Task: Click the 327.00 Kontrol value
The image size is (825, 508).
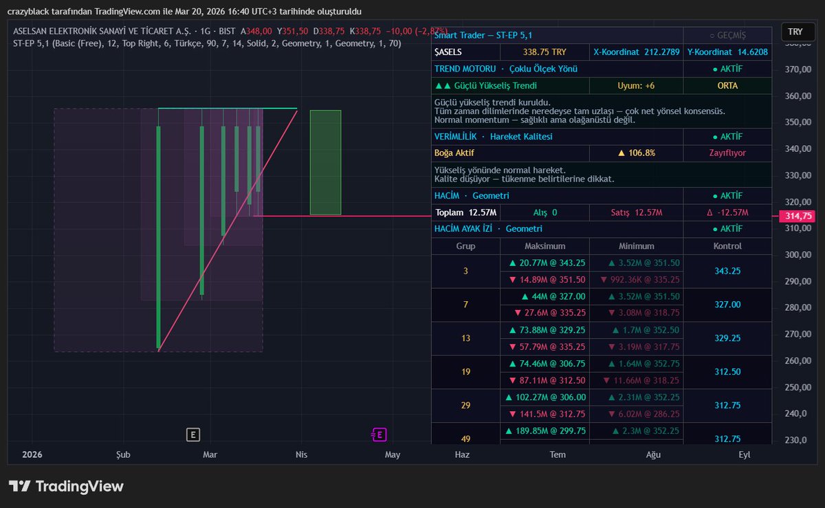Action: pos(727,305)
